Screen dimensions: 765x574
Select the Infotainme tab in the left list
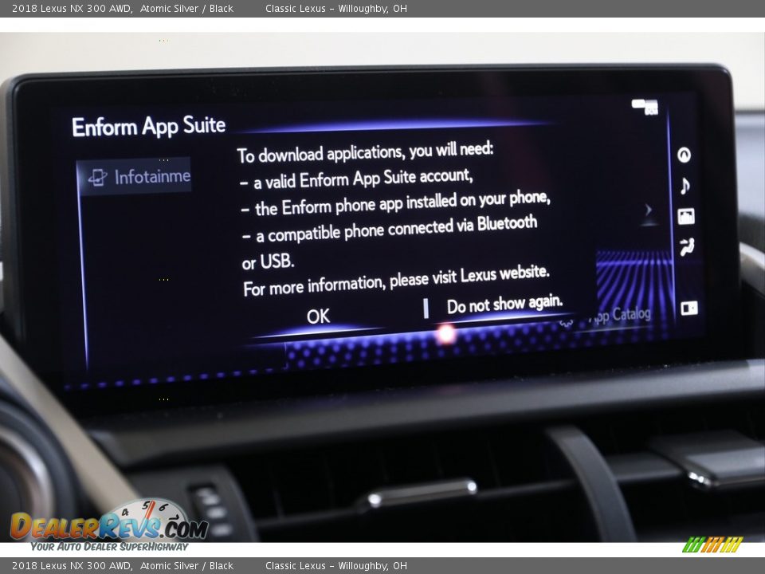pos(134,177)
